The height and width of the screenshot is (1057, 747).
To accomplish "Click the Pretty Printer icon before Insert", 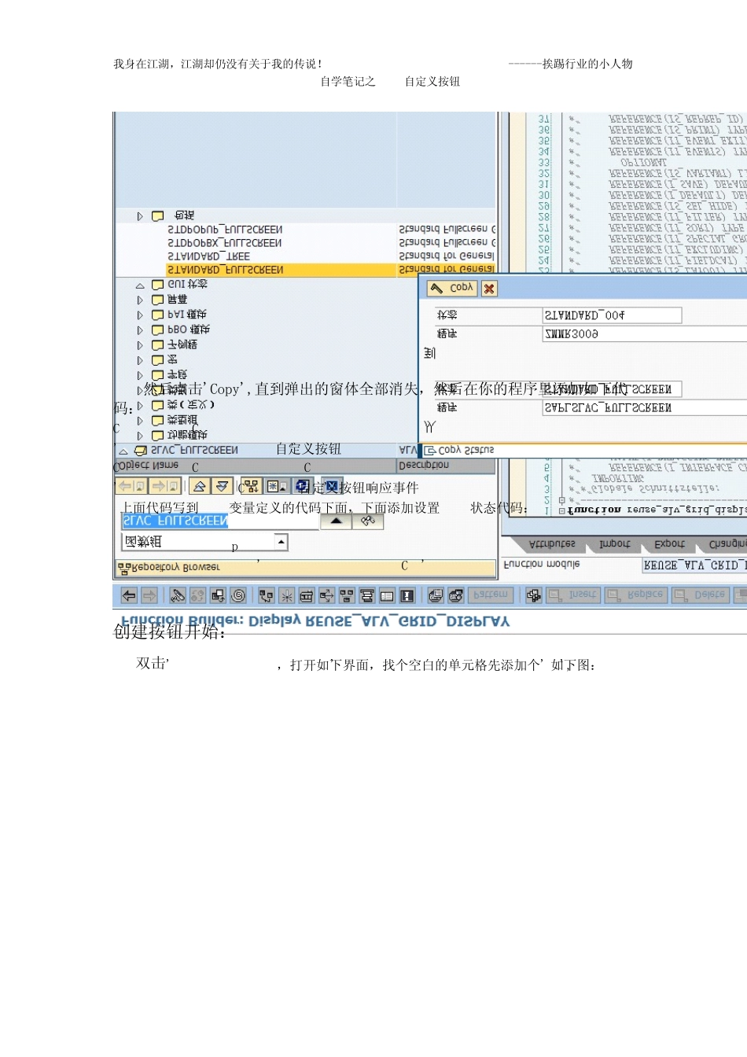I will [533, 595].
